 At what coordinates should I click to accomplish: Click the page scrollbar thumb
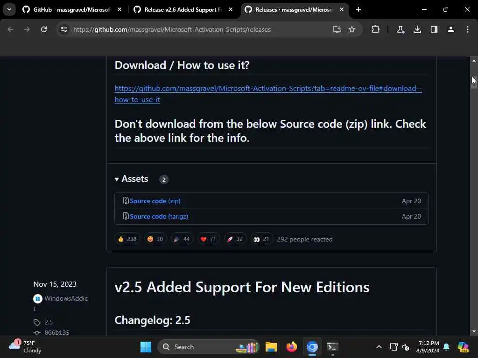coord(474,82)
